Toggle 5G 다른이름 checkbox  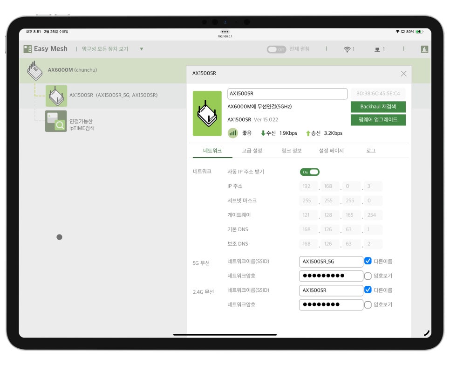[368, 261]
